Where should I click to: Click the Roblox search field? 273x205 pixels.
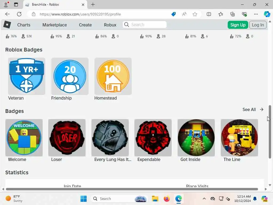[144, 25]
